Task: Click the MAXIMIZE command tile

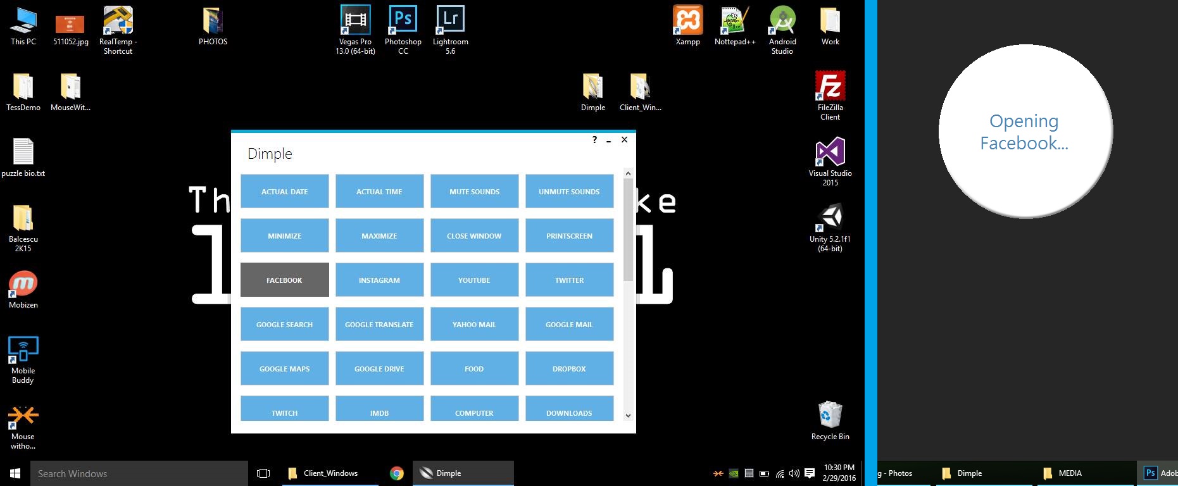Action: (x=379, y=235)
